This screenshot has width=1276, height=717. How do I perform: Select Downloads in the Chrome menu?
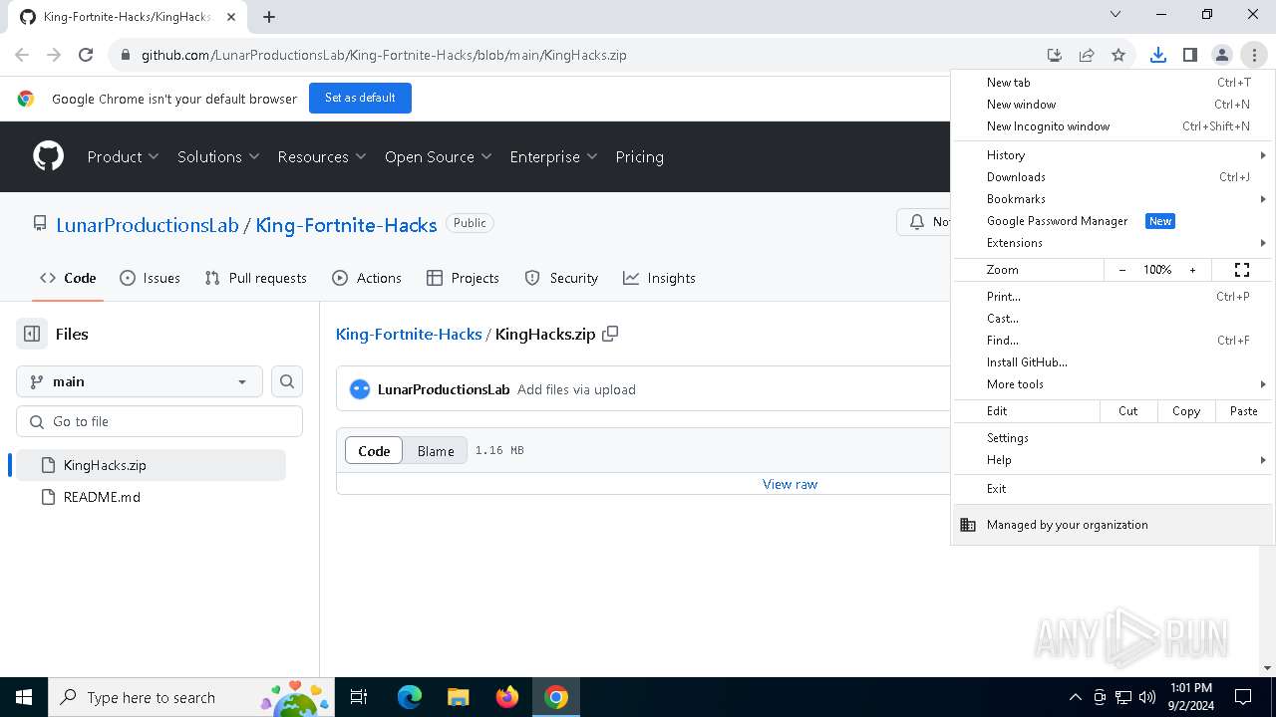(1114, 177)
